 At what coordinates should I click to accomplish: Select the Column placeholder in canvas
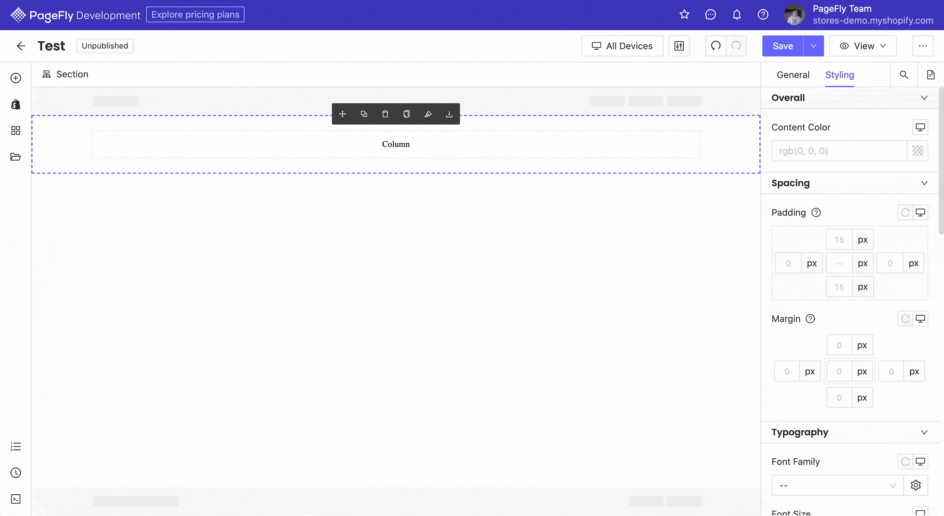point(396,144)
